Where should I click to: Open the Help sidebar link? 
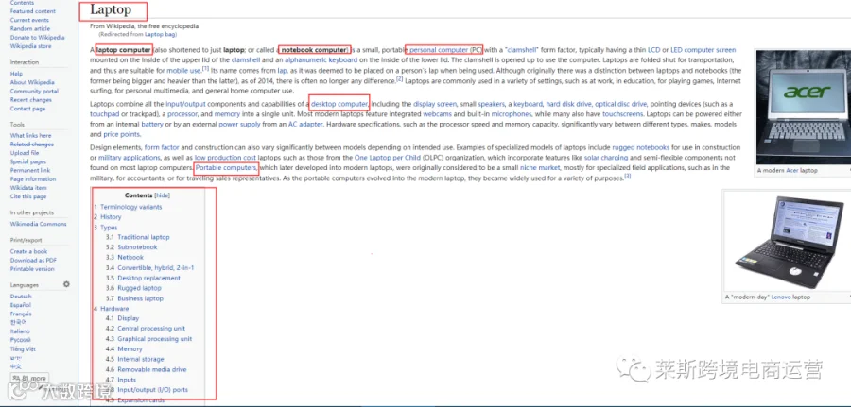click(x=16, y=74)
